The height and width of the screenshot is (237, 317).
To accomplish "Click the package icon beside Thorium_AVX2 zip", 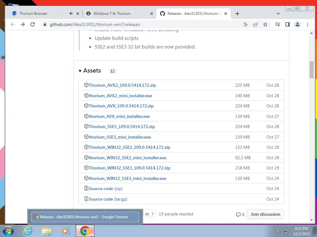I will [86, 85].
